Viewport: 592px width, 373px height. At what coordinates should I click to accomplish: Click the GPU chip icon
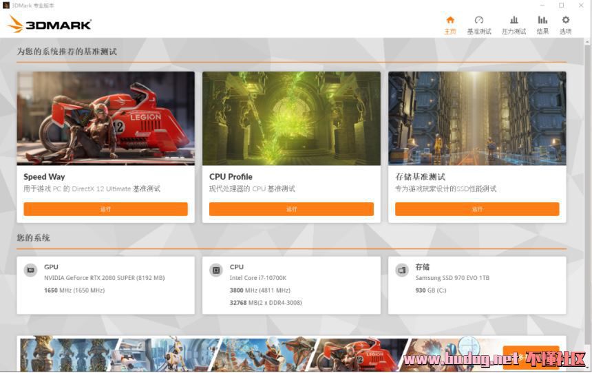30,270
